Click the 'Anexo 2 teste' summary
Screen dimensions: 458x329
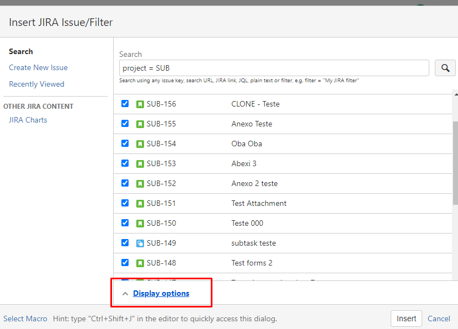(x=254, y=183)
